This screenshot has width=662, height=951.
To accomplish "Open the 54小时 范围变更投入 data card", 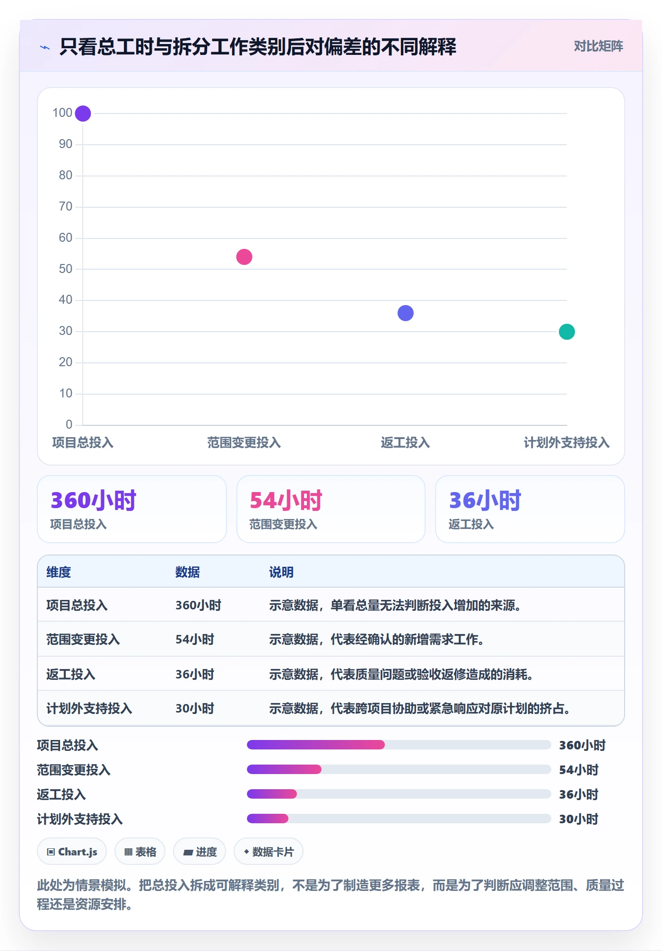I will pos(331,509).
